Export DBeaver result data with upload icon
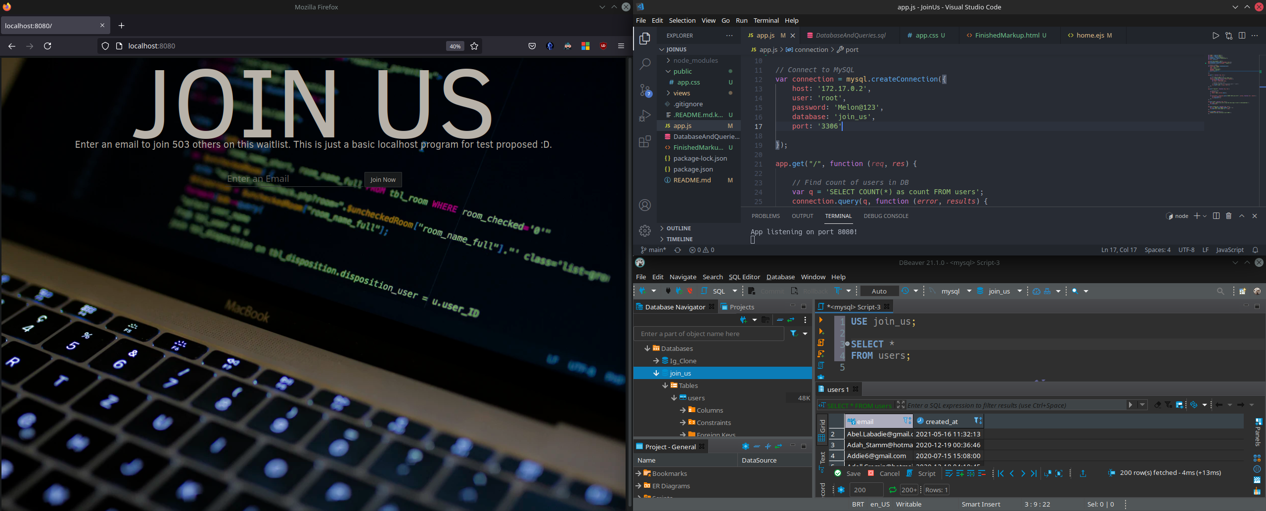 1083,473
